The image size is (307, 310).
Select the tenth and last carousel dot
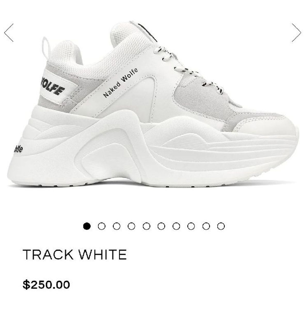point(221,226)
